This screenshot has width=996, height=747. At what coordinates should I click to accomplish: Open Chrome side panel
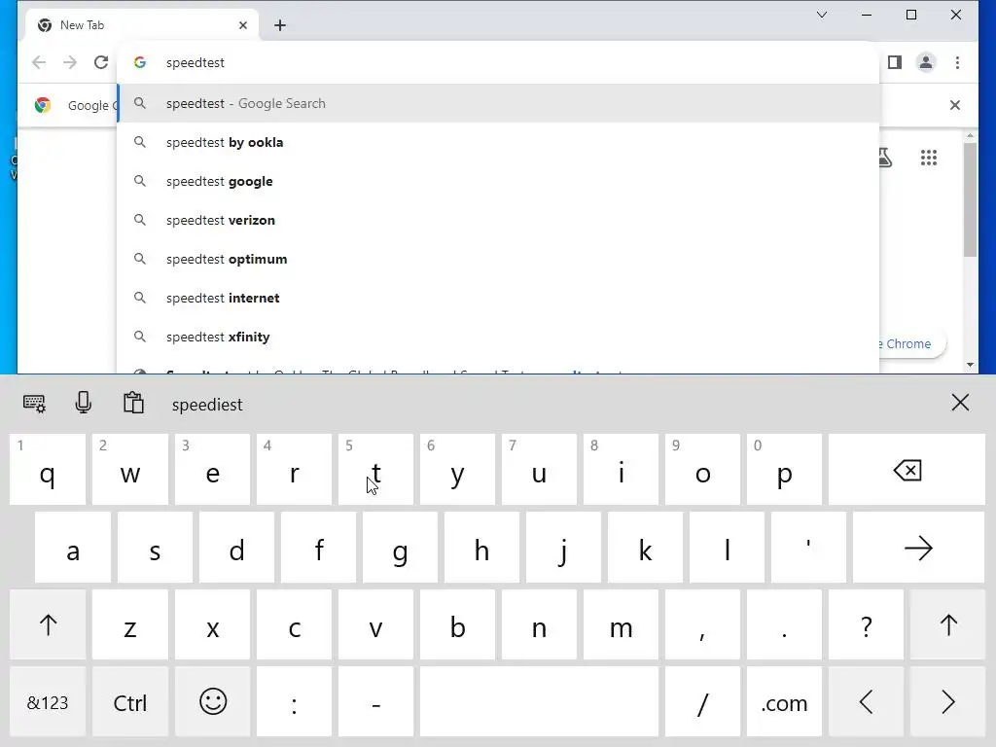point(895,62)
